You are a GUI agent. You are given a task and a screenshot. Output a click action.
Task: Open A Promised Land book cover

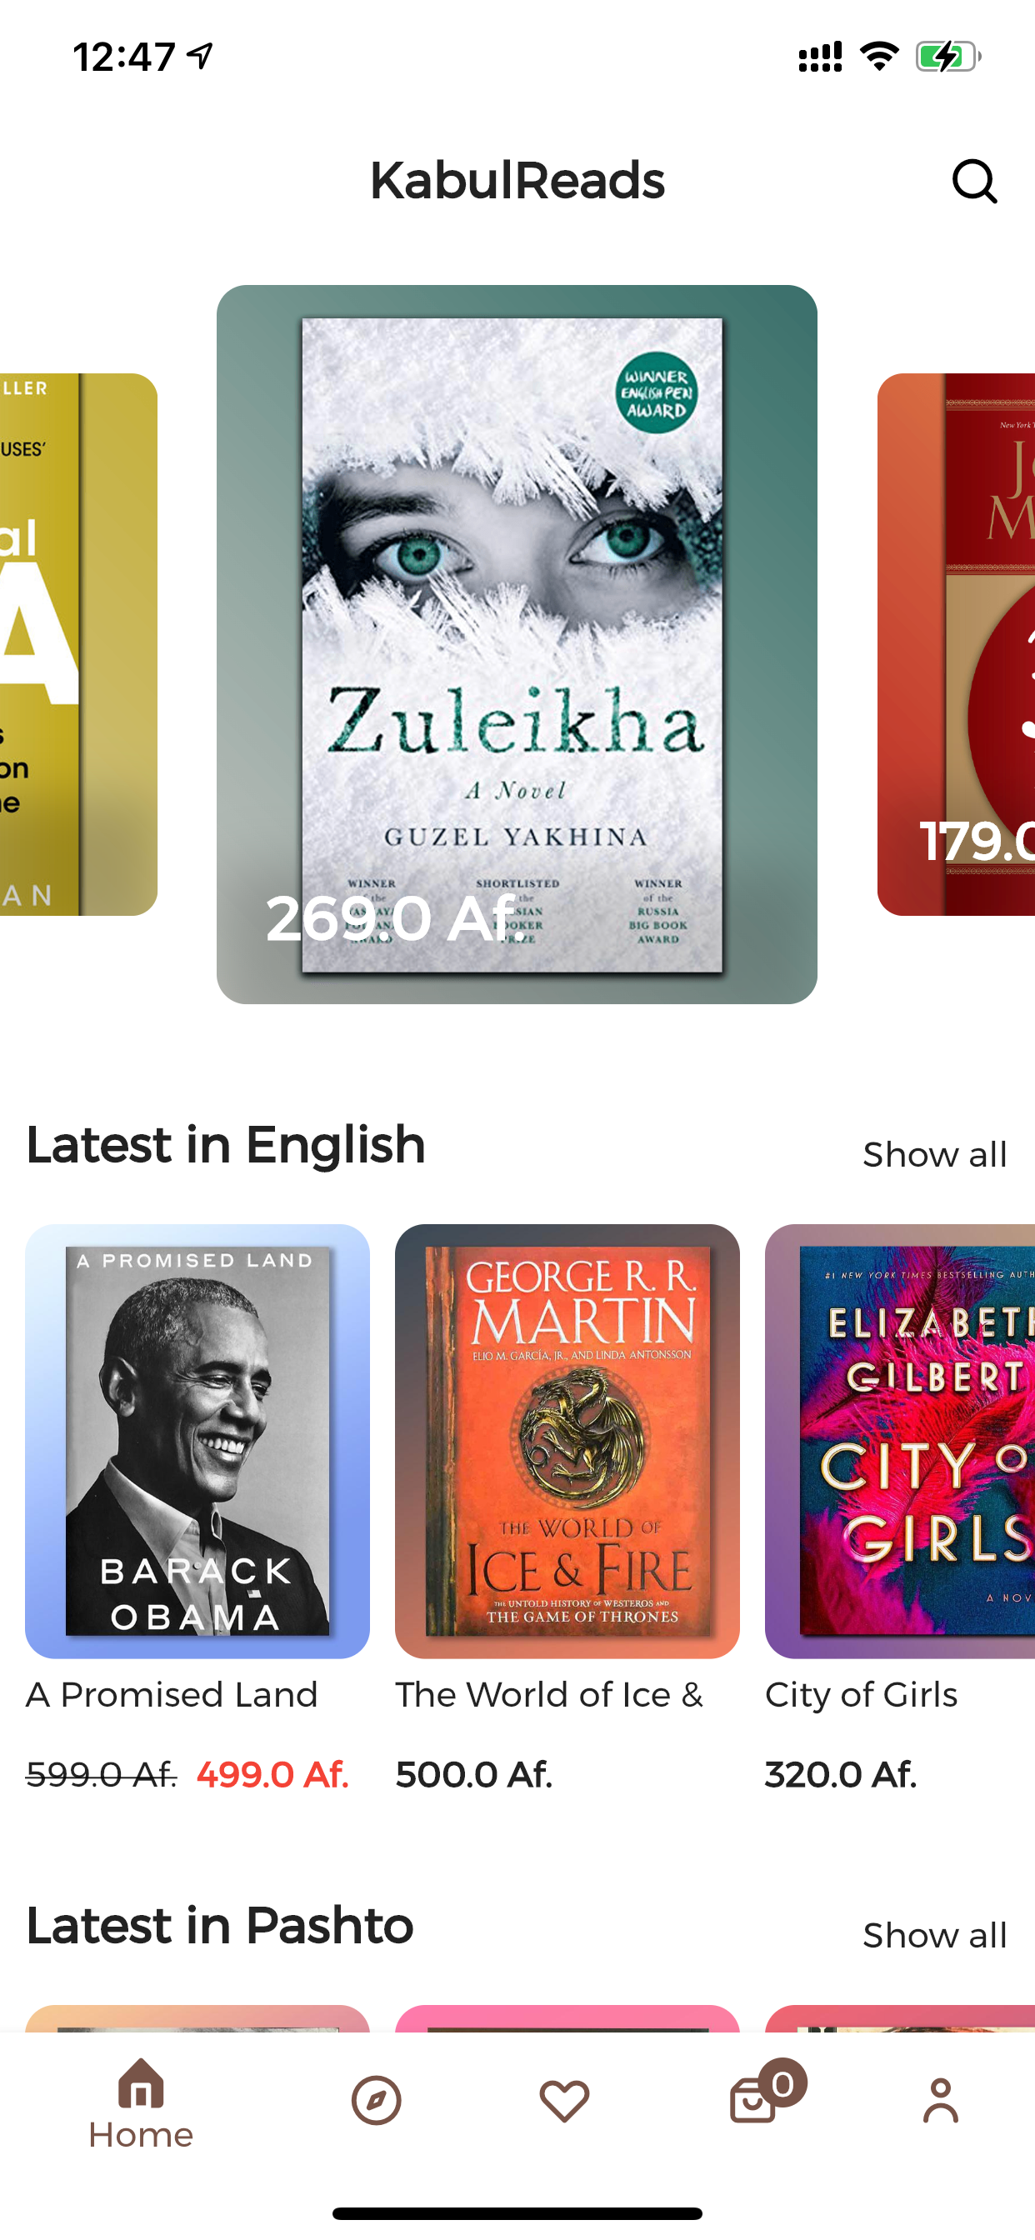[x=197, y=1441]
